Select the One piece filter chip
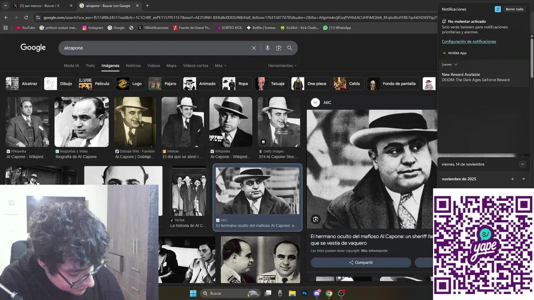 tap(310, 84)
